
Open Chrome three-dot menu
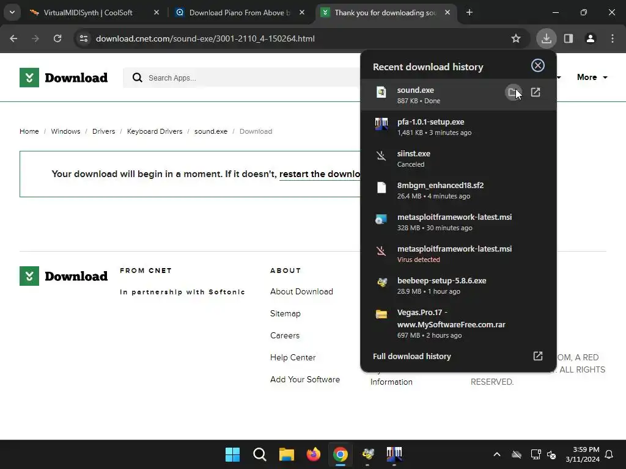[x=613, y=38]
